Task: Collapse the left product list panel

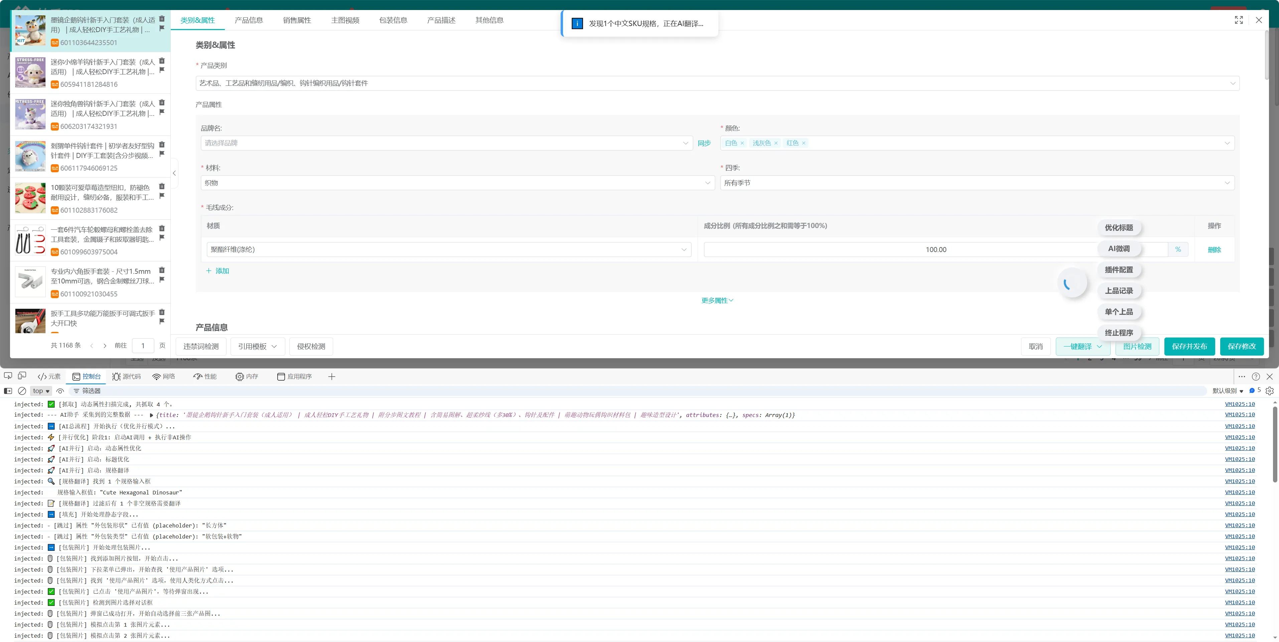Action: coord(174,173)
